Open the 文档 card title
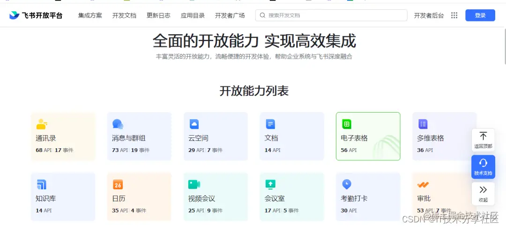The image size is (506, 228). click(x=271, y=138)
